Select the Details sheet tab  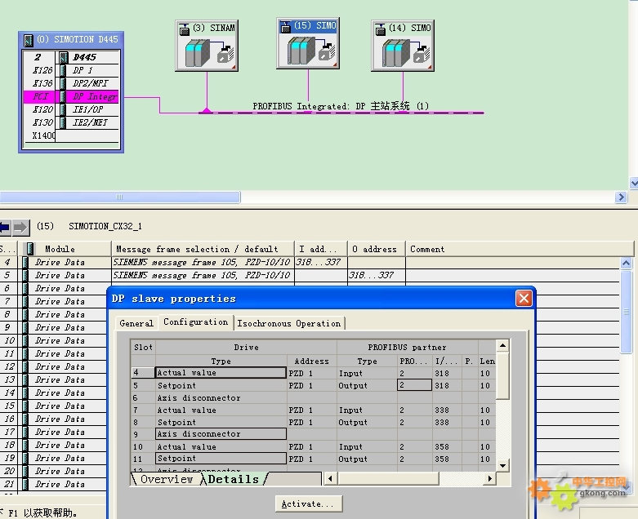(234, 479)
